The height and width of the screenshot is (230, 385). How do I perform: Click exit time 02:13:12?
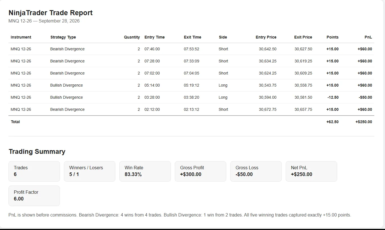(x=191, y=109)
